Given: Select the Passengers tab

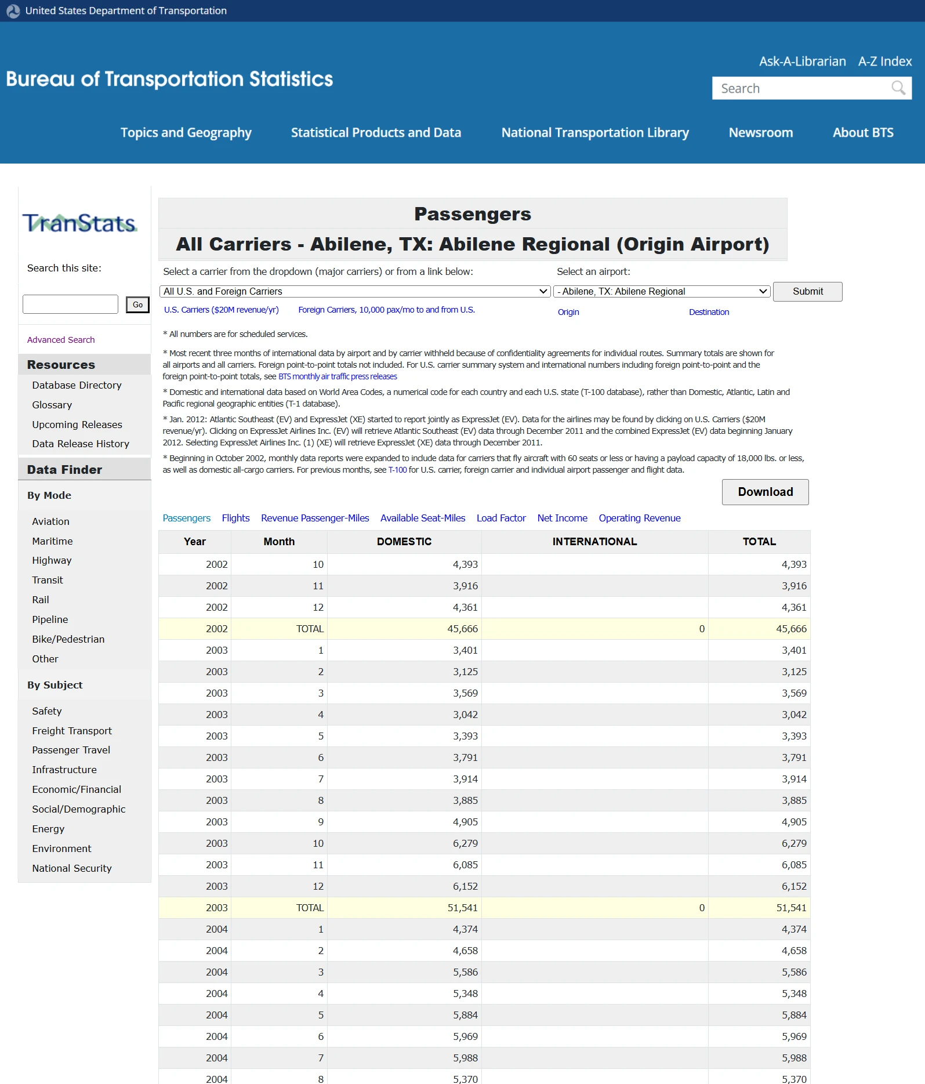Looking at the screenshot, I should click(x=186, y=518).
